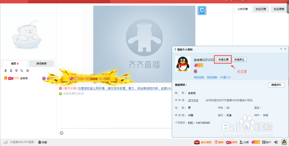Click the orange gift shirt icon beside 金老板
289x146 pixels.
(5, 78)
